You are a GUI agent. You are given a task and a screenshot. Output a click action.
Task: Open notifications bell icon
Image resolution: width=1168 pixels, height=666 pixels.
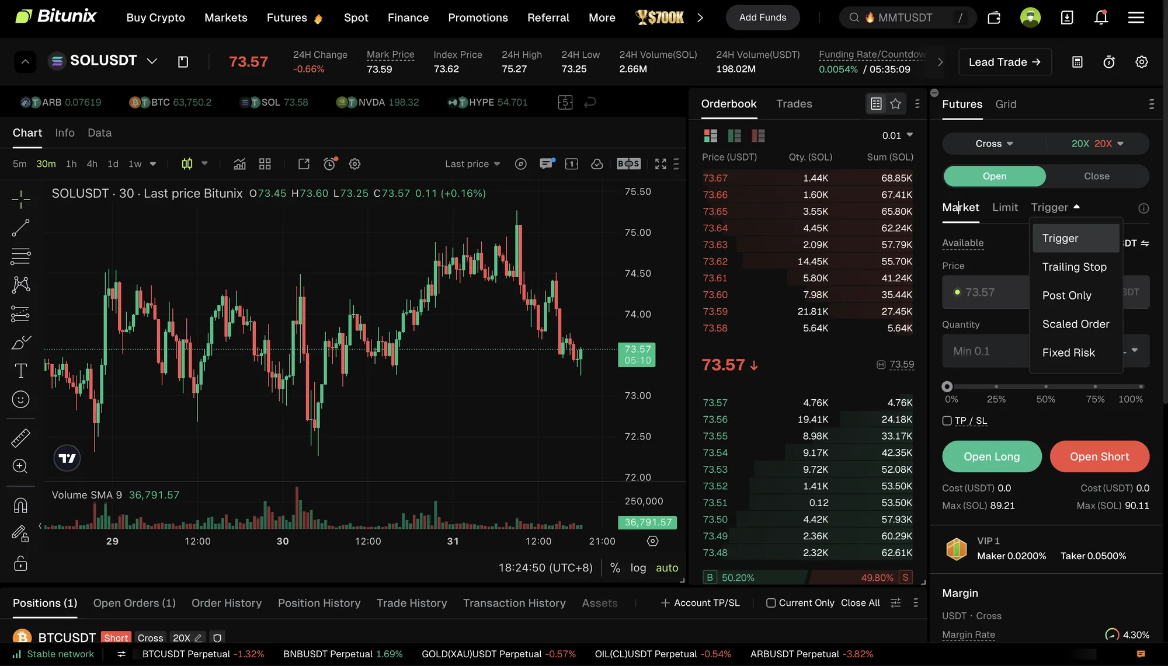(x=1101, y=18)
